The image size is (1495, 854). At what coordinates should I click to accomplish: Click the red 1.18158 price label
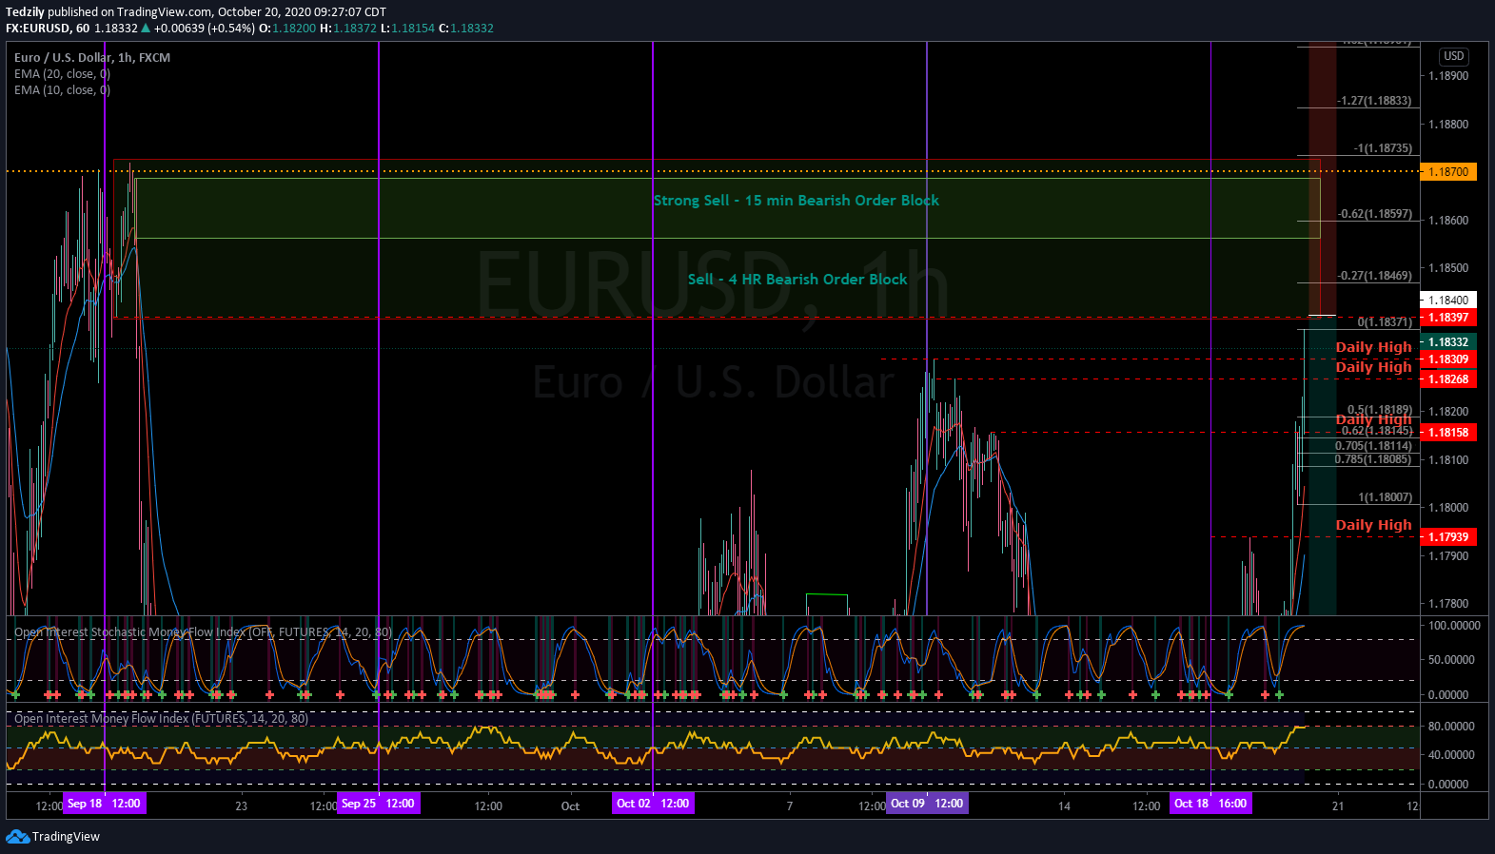(1447, 433)
